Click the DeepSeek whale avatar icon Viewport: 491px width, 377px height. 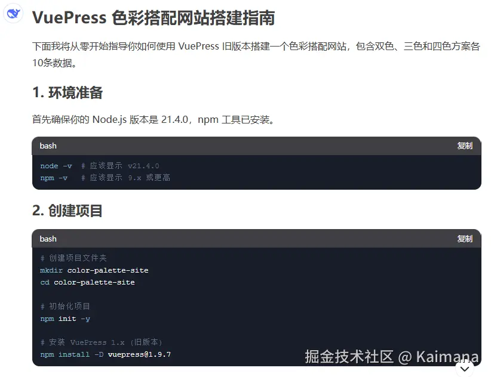[13, 14]
